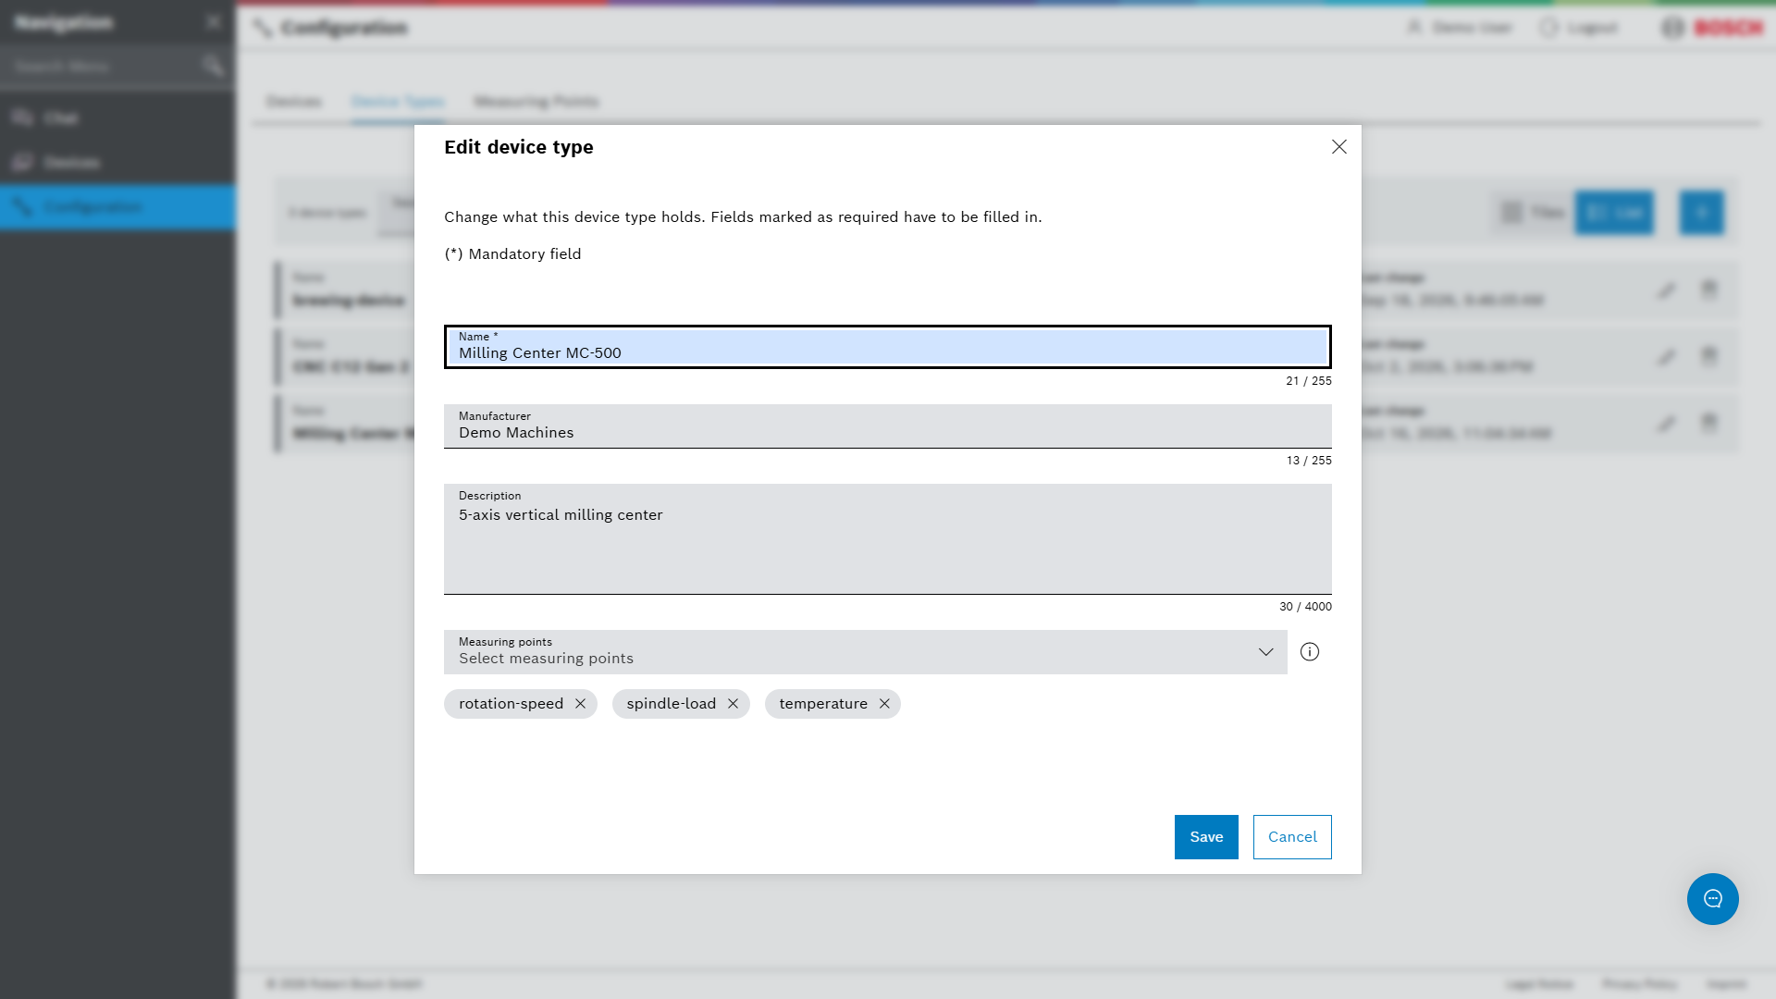The image size is (1776, 999).
Task: Click the spindle-load chip label
Action: (x=671, y=704)
